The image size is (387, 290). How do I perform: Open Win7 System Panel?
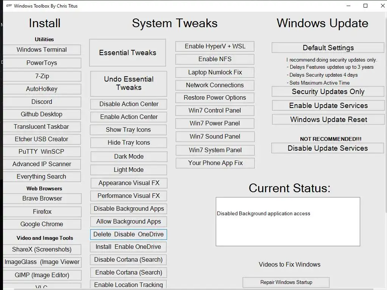(x=215, y=150)
